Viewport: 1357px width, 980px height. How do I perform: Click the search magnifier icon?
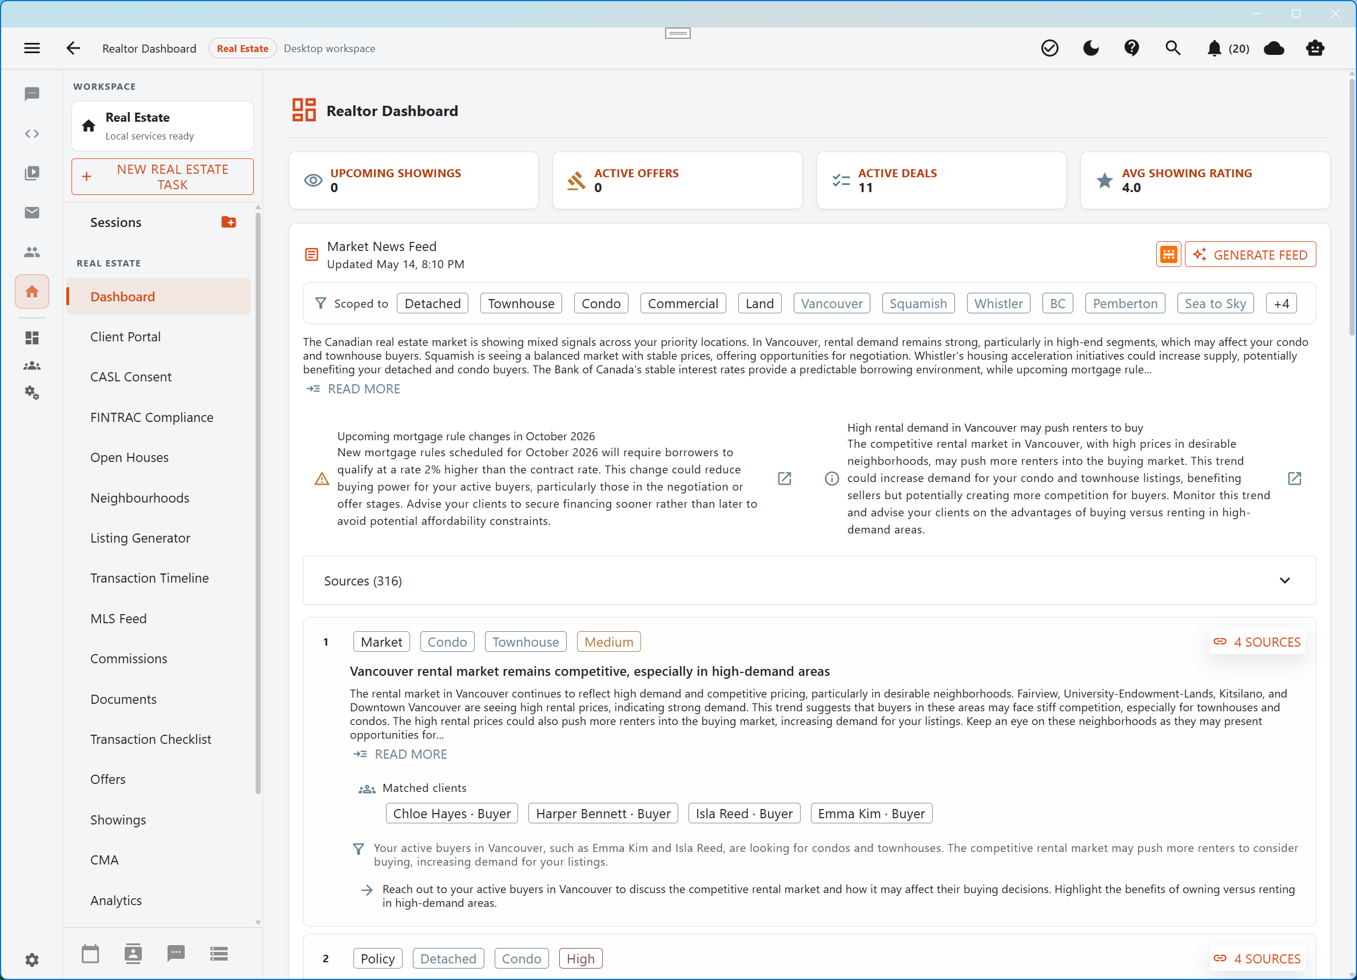(1173, 49)
